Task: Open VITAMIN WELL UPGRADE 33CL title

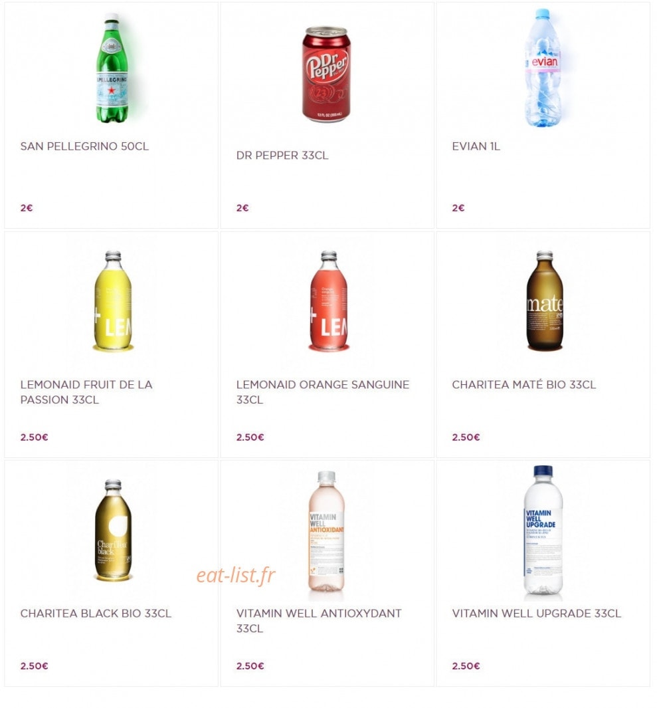Action: click(537, 613)
